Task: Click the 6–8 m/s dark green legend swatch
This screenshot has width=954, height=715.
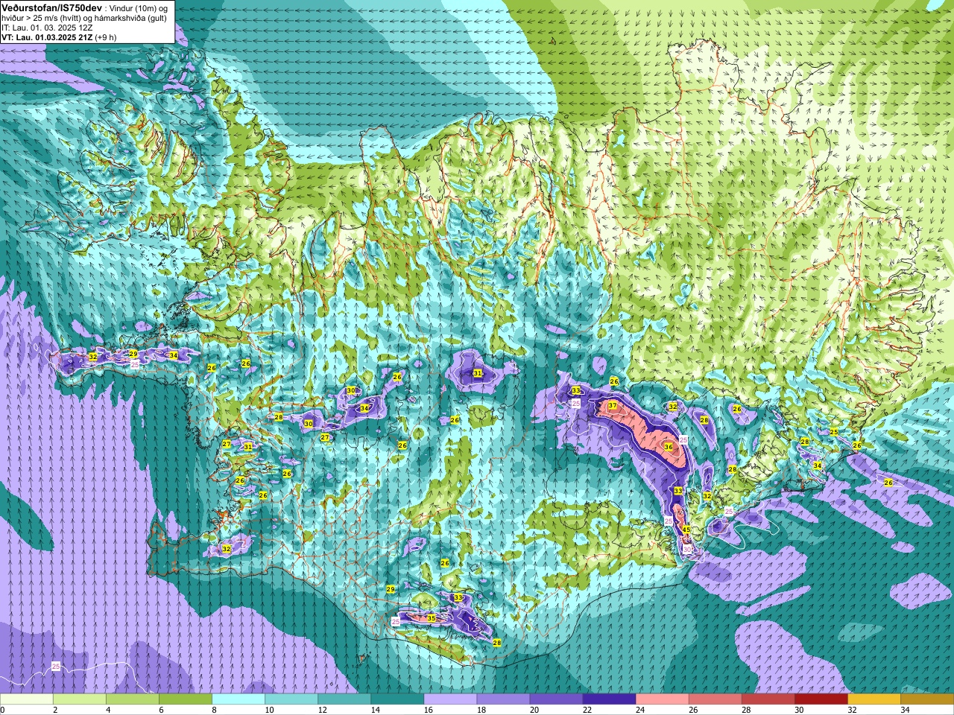Action: coord(186,699)
